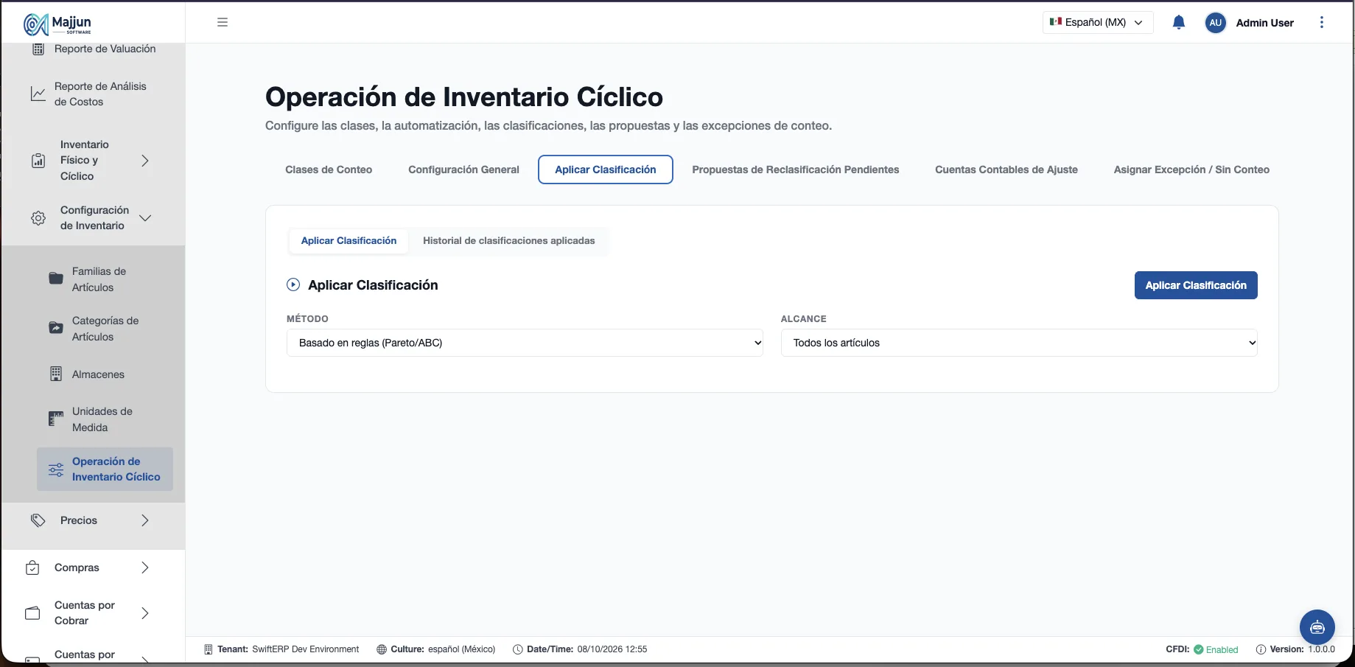Expand the Compras chevron
Screen dimensions: 1355x667
coord(145,568)
